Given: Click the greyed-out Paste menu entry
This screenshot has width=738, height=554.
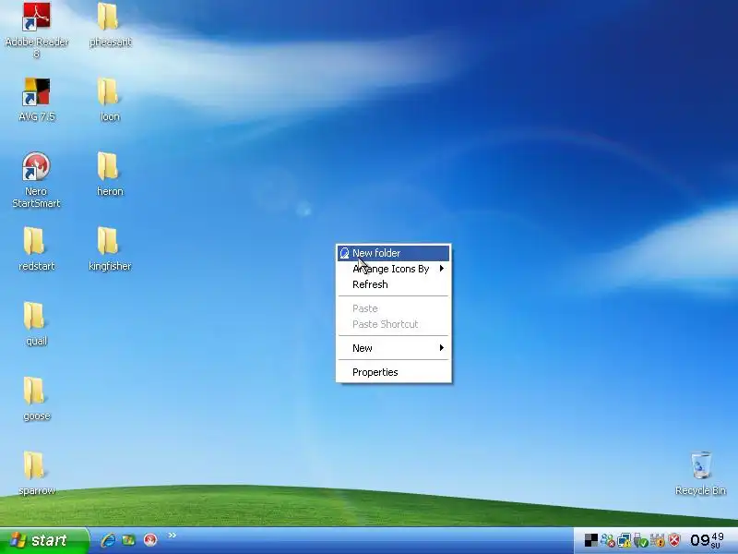Looking at the screenshot, I should [x=394, y=308].
